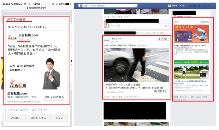Click WWW.MONEY-TRADE.JP under the FX ad

tap(115, 92)
